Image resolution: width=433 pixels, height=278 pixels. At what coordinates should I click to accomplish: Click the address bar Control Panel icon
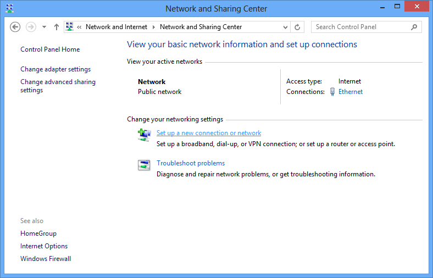tap(70, 27)
